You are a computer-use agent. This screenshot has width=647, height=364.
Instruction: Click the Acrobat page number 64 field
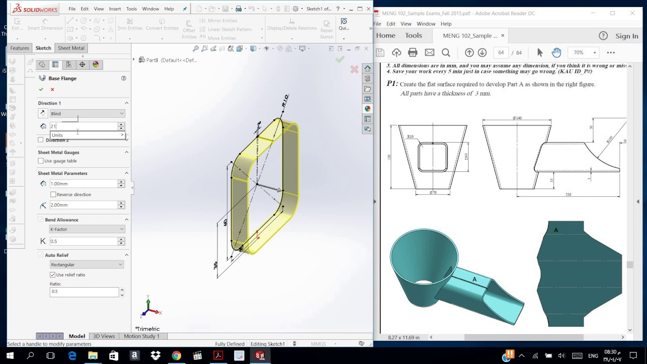pos(501,53)
